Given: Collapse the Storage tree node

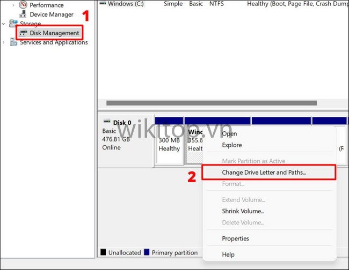Looking at the screenshot, I should 4,24.
